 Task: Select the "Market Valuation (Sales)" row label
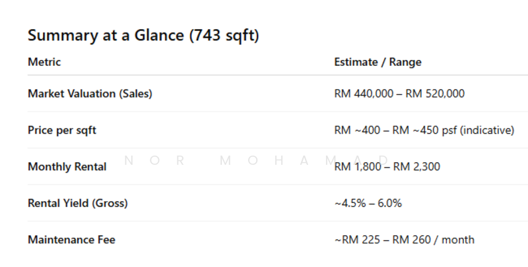(x=90, y=94)
